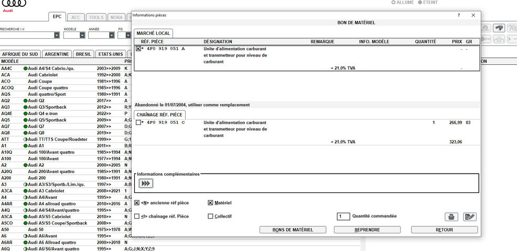Select the ÉTEINT radio button

point(419,2)
